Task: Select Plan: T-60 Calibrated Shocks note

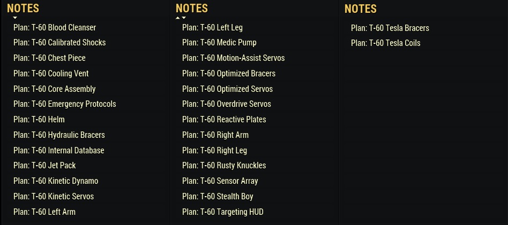Action: pyautogui.click(x=59, y=42)
